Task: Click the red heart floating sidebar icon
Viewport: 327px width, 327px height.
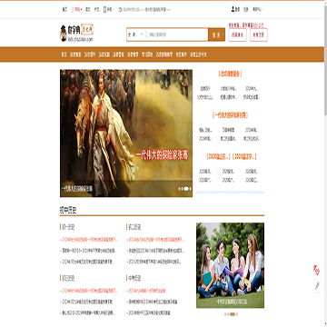Action: click(x=317, y=271)
